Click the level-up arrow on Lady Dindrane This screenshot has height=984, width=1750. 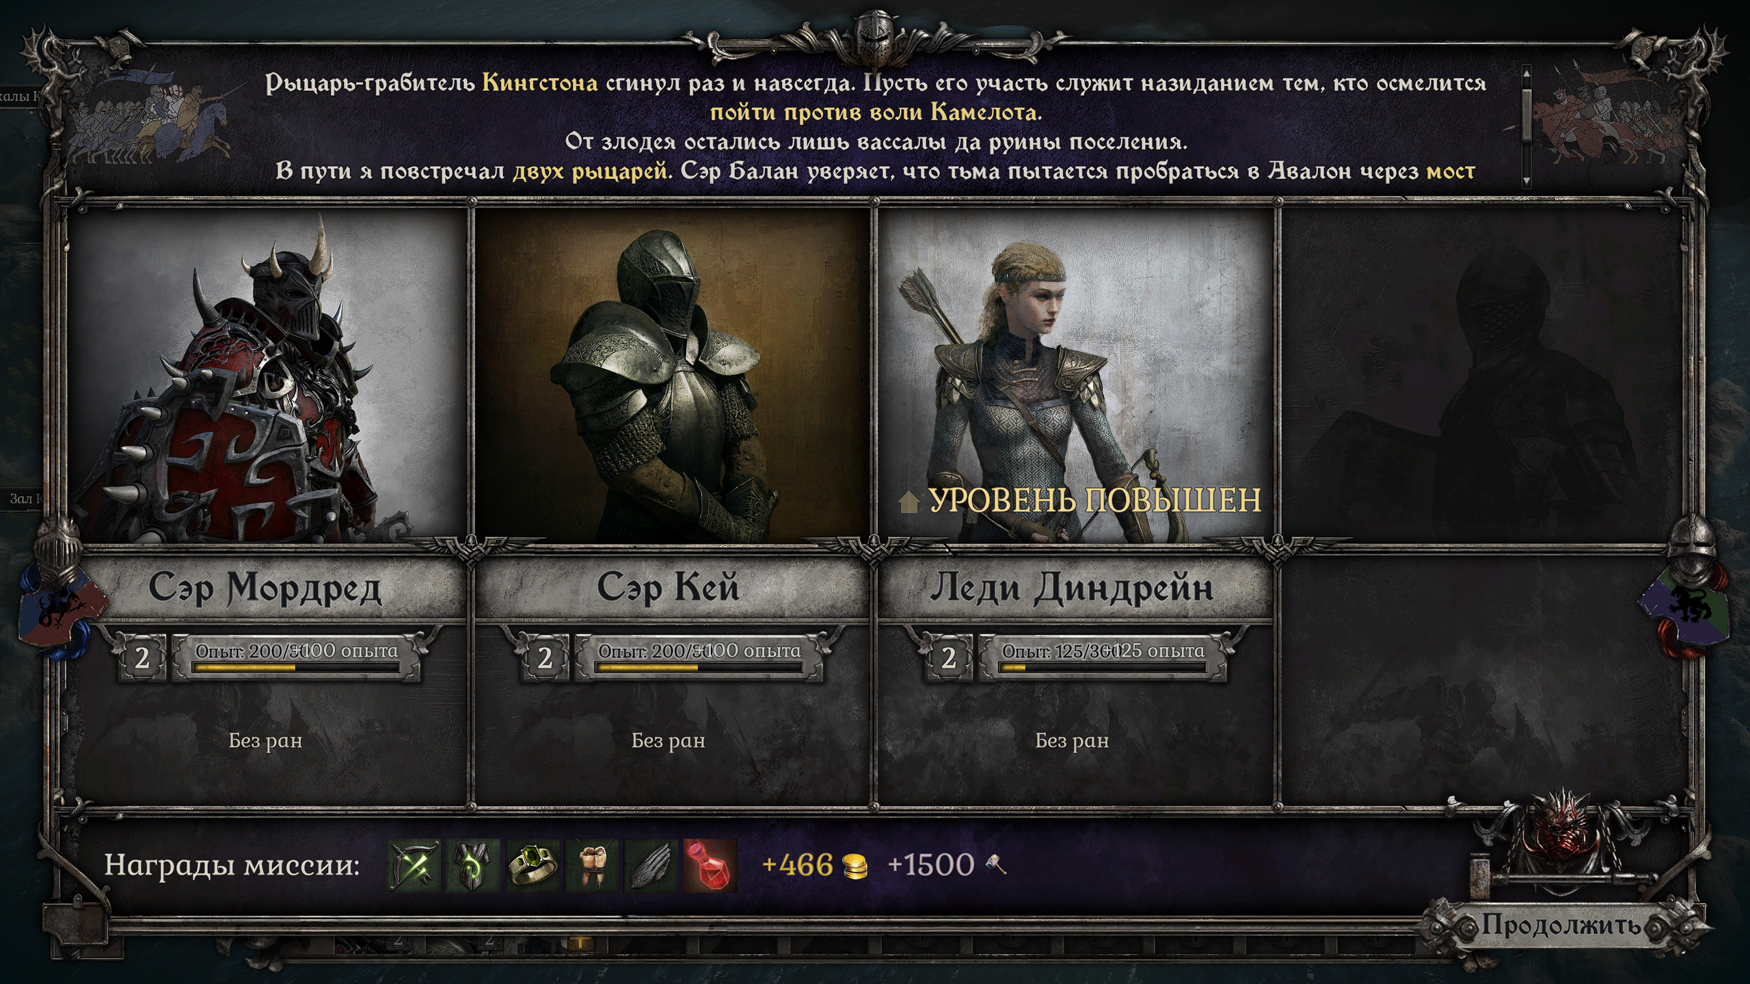tap(908, 501)
